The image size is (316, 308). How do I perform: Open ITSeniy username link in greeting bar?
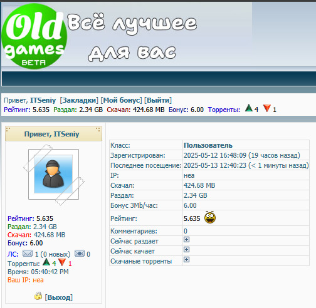43,100
